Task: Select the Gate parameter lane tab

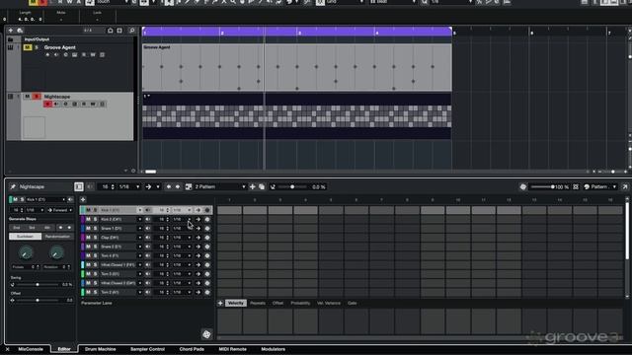Action: pyautogui.click(x=352, y=303)
